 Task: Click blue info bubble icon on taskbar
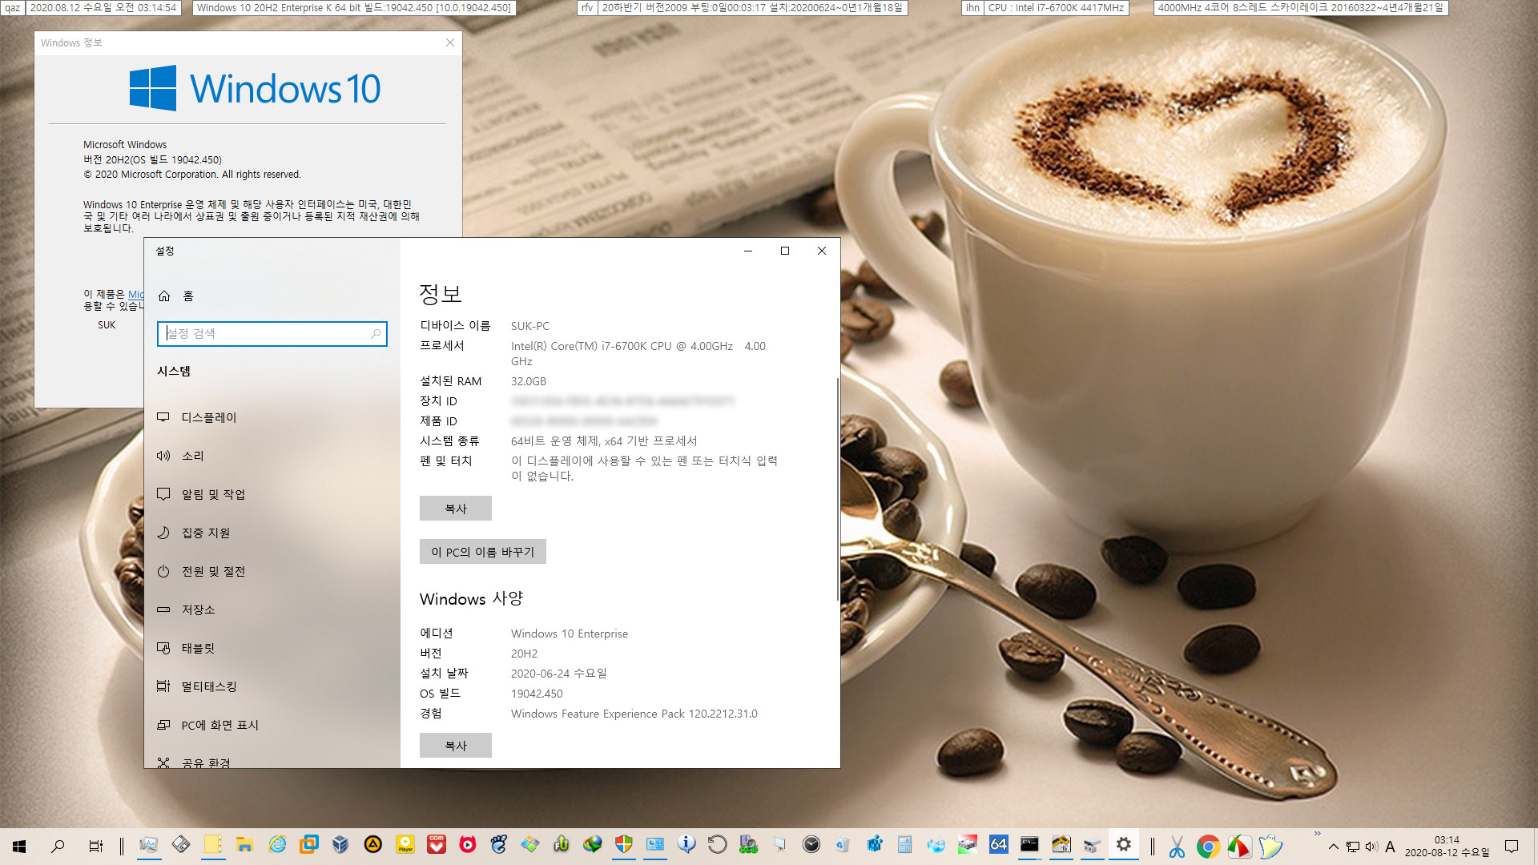(686, 845)
